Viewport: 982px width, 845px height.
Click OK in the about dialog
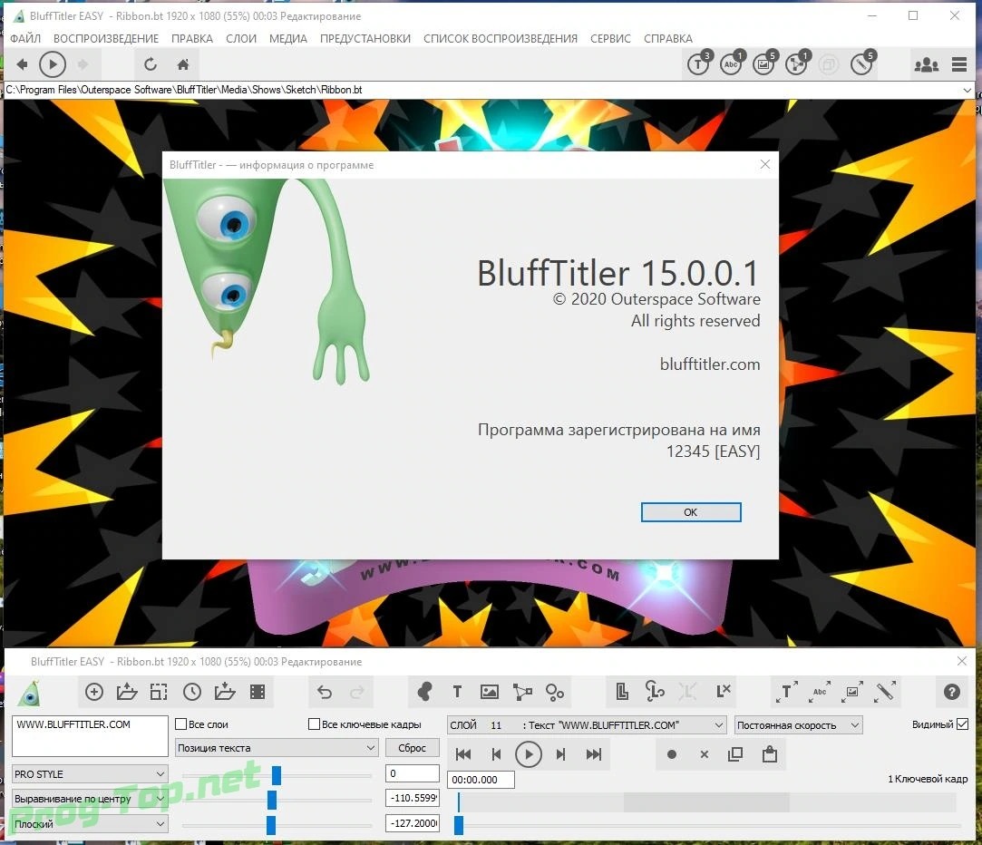pyautogui.click(x=691, y=511)
